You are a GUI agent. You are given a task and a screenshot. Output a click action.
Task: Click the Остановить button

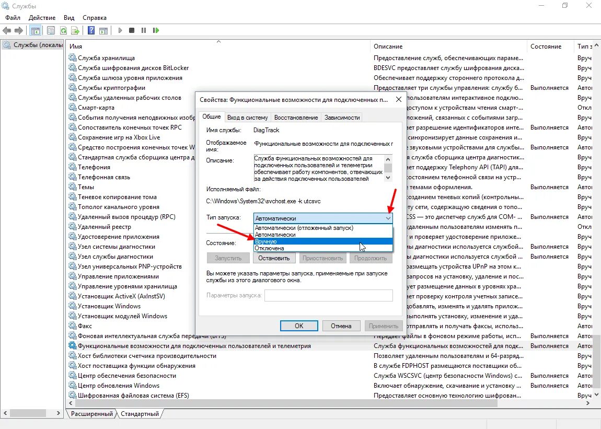[274, 258]
